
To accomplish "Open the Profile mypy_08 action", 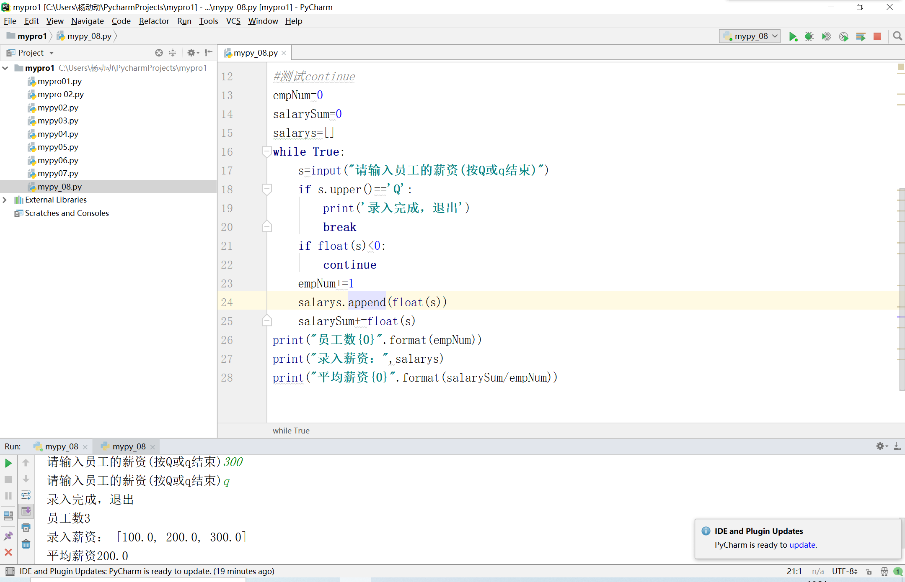I will [x=843, y=36].
